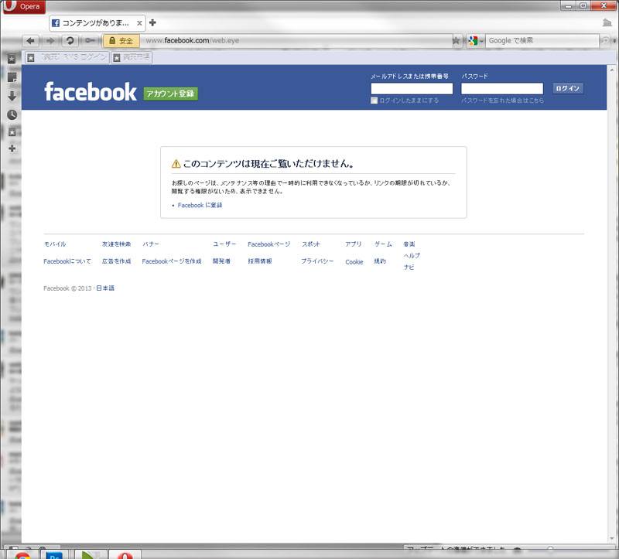Click the Facebook に登録 link
The height and width of the screenshot is (559, 619).
200,205
